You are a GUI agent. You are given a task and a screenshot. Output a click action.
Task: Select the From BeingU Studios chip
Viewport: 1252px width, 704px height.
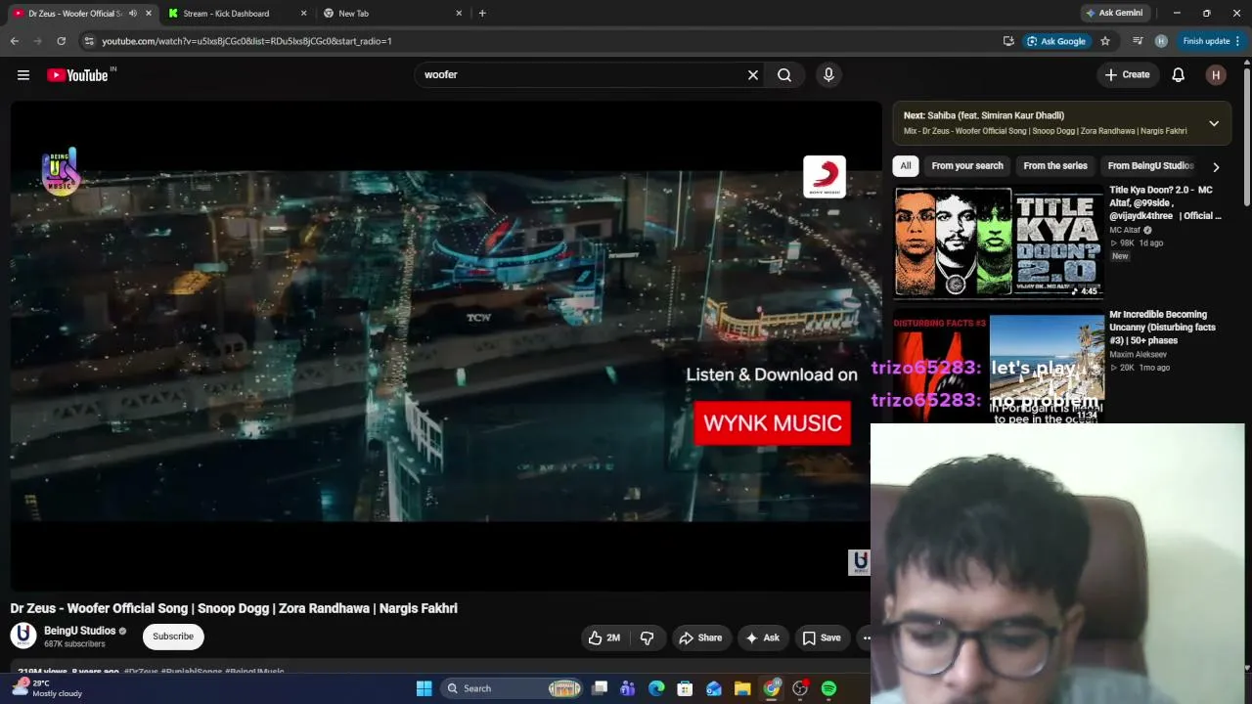coord(1150,166)
